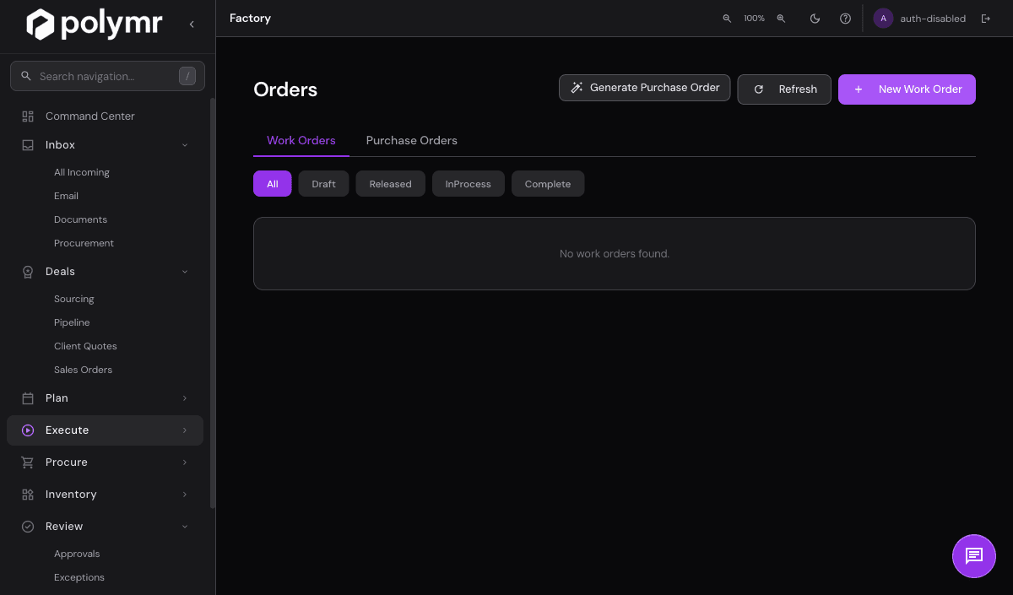Screen dimensions: 1013x595
Task: Open help via the question mark icon
Action: tap(845, 19)
